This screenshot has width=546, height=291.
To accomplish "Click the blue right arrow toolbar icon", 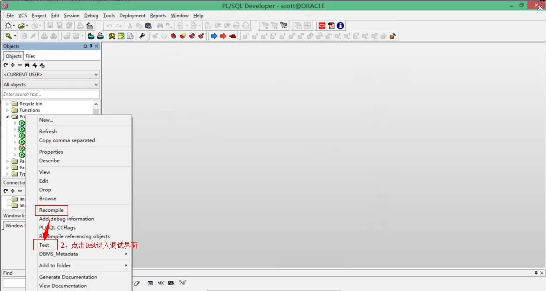I will pos(214,36).
